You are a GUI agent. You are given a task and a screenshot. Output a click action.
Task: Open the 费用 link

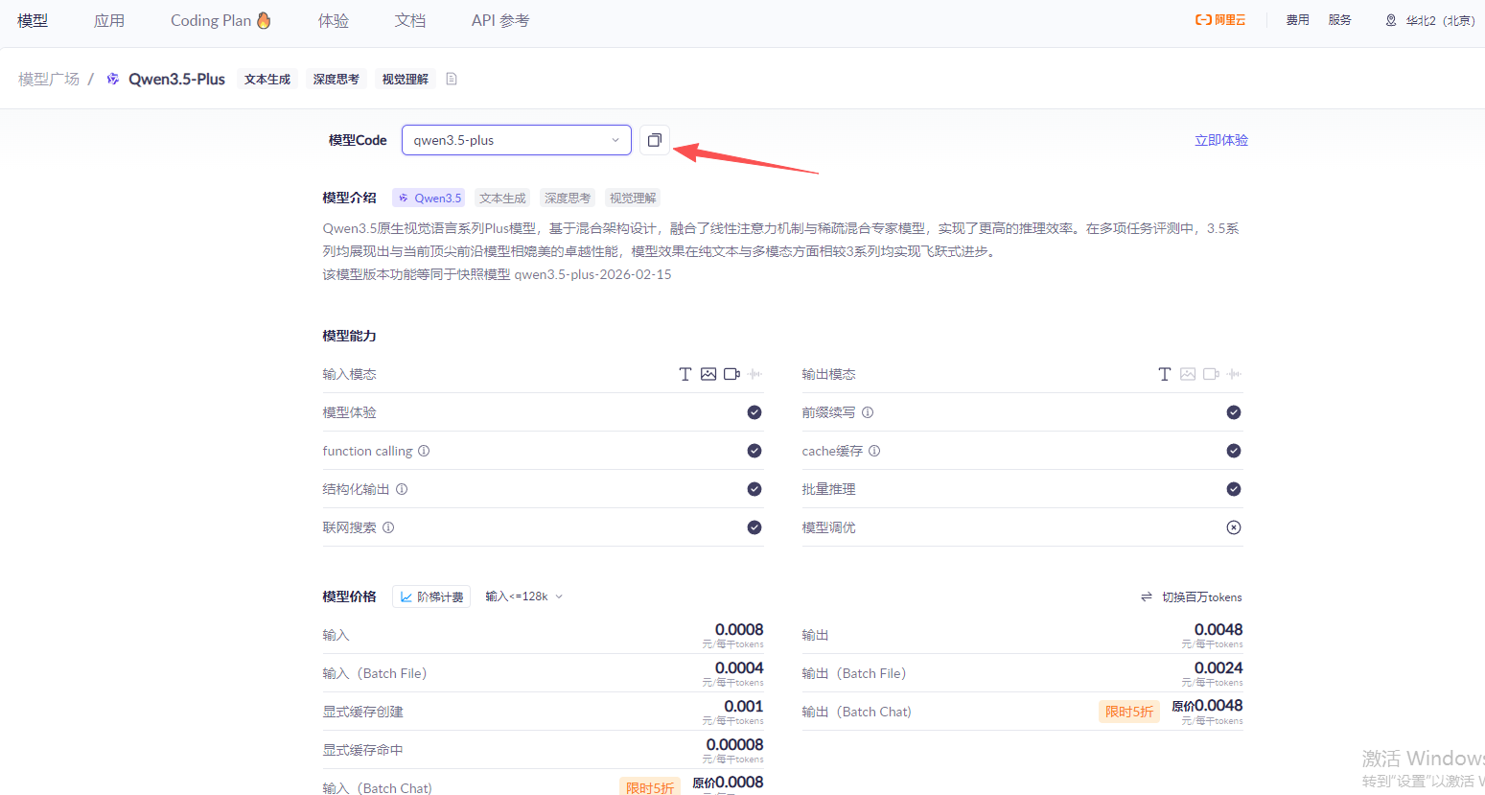pos(1298,20)
